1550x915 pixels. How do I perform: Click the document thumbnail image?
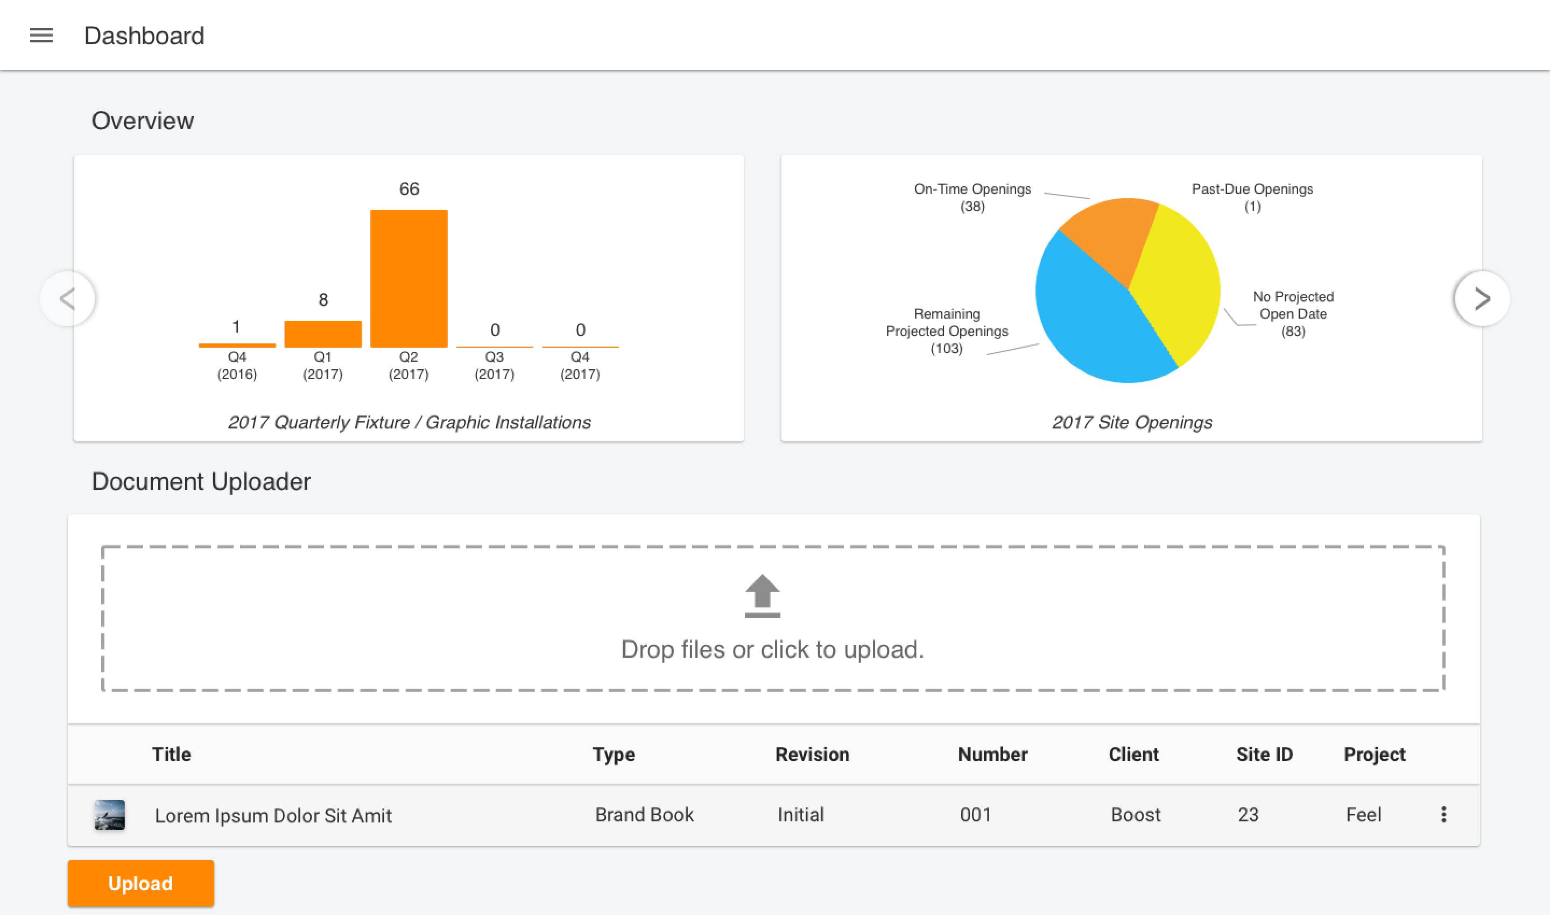(x=110, y=814)
